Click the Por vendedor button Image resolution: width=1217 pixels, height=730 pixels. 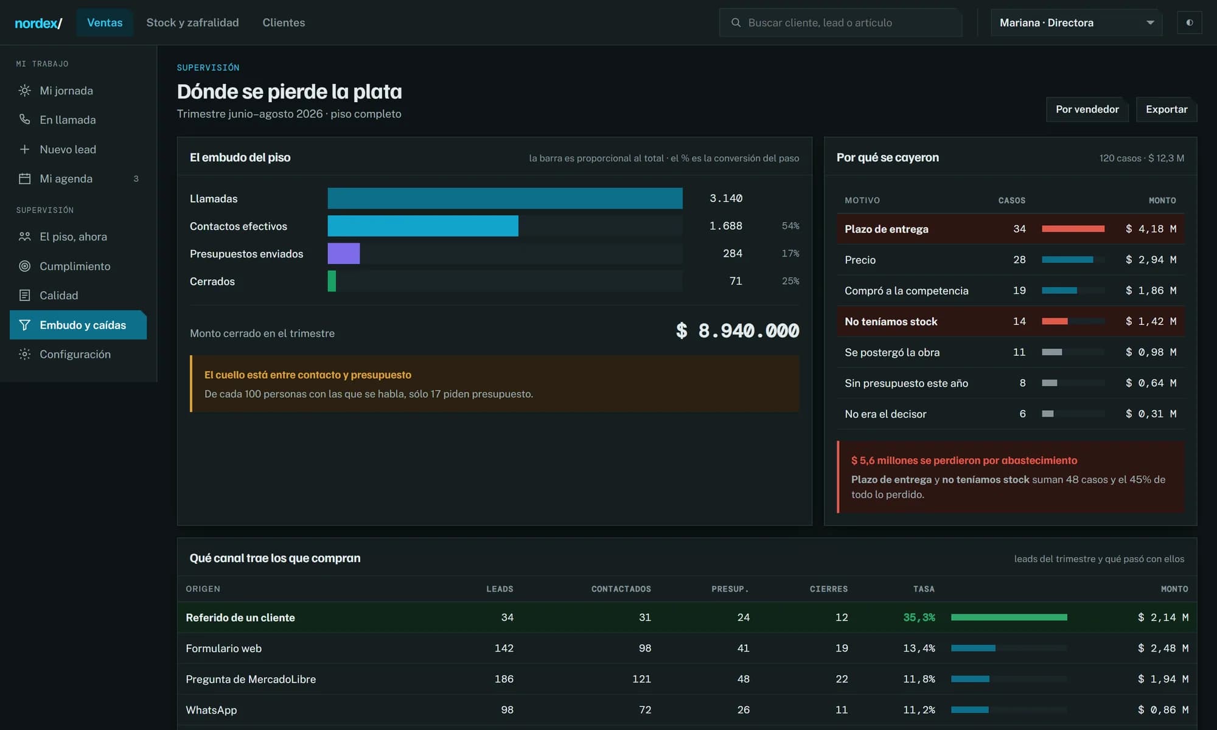click(1087, 109)
